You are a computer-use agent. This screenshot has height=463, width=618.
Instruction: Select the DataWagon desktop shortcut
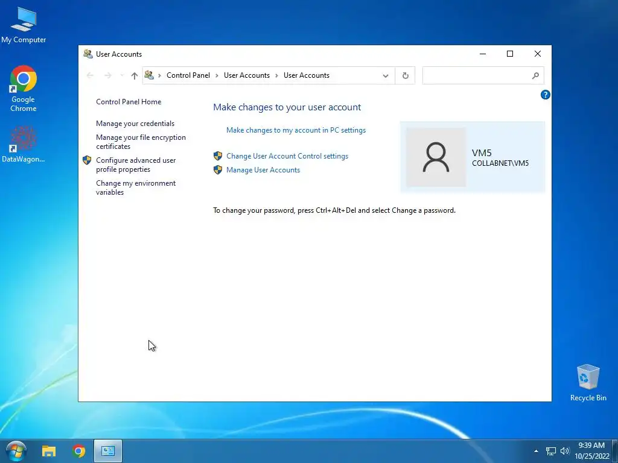tap(24, 144)
